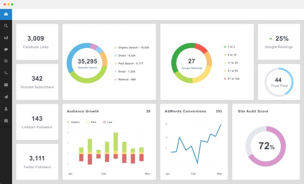Select the speech bubble social icon
Image resolution: width=304 pixels, height=184 pixels.
(x=6, y=50)
